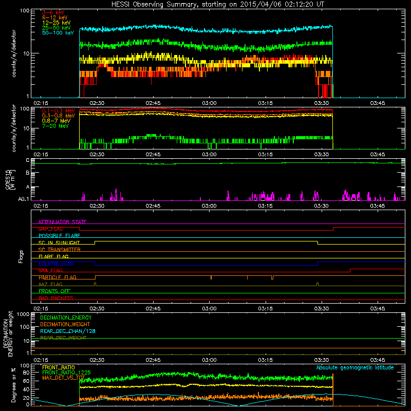
Task: Click the FRONT_RATIO legend label
Action: point(59,367)
